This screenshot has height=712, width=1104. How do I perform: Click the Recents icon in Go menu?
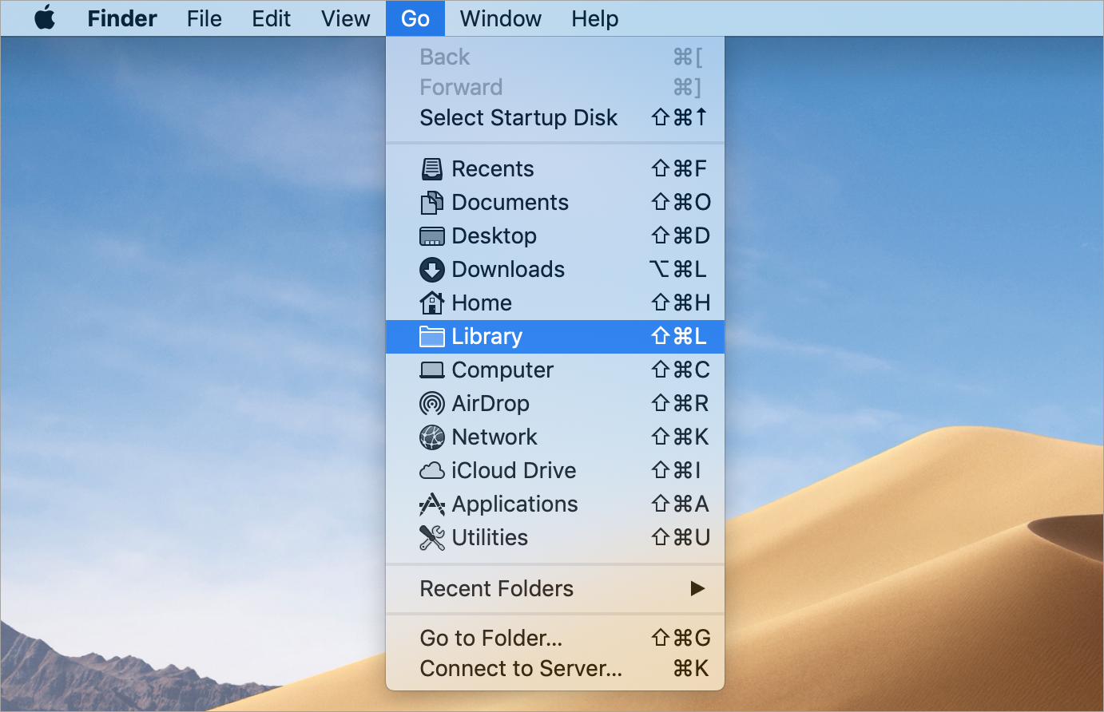point(432,169)
